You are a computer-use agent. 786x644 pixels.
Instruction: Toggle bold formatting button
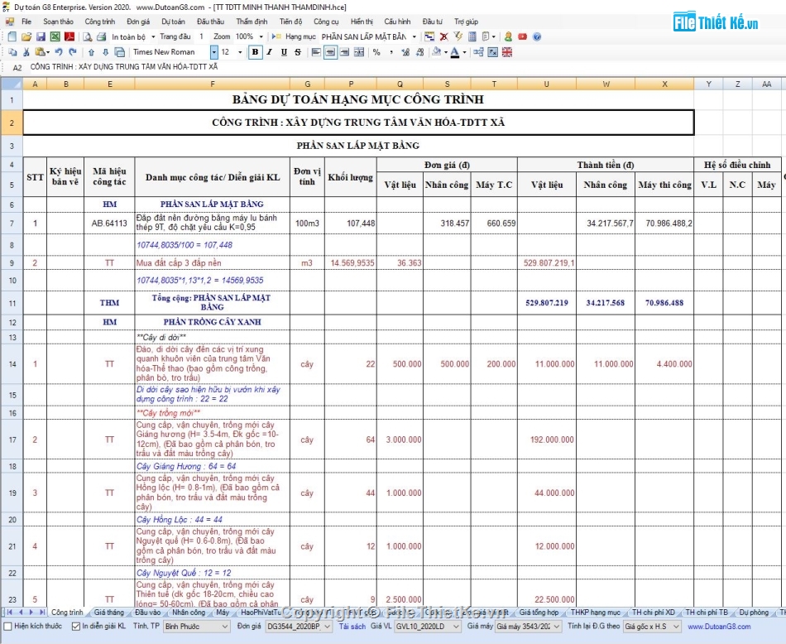coord(255,52)
